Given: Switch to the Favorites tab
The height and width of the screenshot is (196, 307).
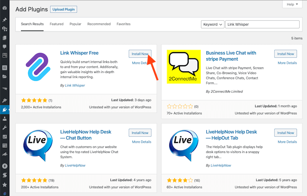Looking at the screenshot, I should click(x=124, y=24).
